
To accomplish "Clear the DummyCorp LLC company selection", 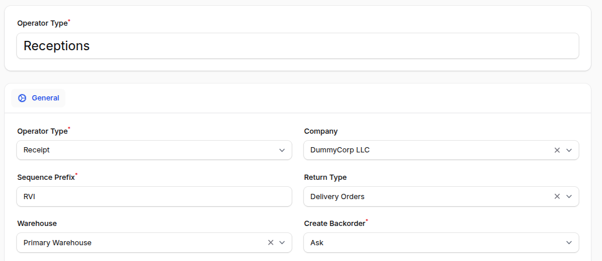I will (557, 150).
